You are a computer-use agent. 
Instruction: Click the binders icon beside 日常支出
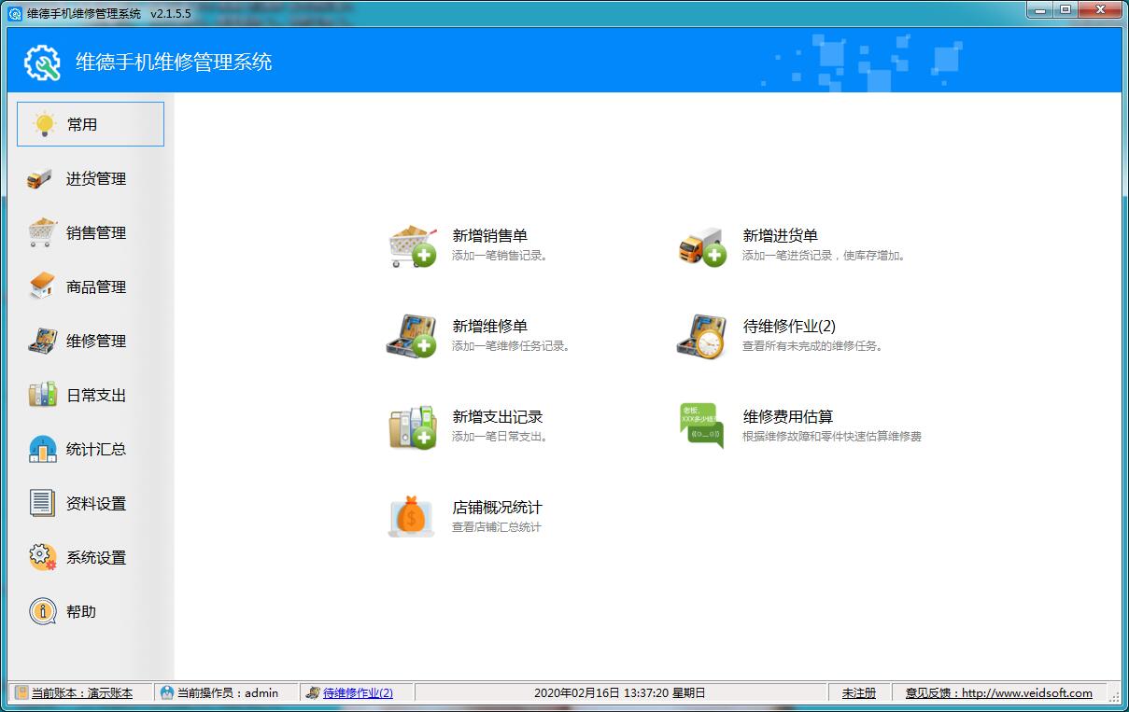click(x=42, y=395)
